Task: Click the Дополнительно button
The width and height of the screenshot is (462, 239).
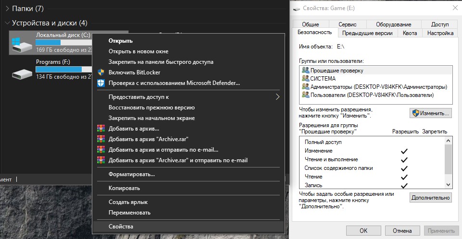Action: [430, 198]
